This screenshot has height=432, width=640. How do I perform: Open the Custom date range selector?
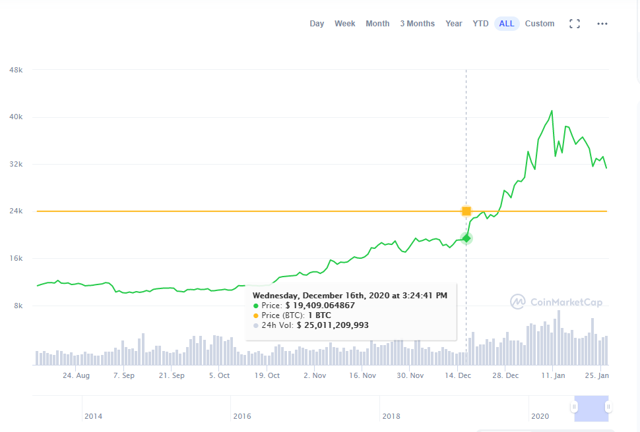(x=540, y=23)
